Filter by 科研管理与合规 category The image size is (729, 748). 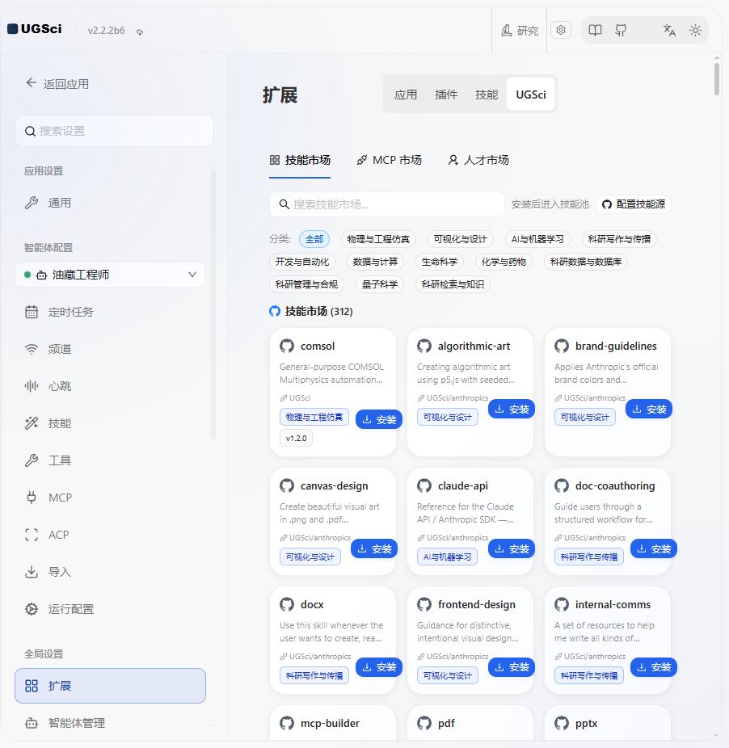pos(306,284)
